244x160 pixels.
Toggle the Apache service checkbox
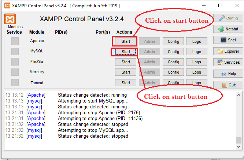(15, 41)
